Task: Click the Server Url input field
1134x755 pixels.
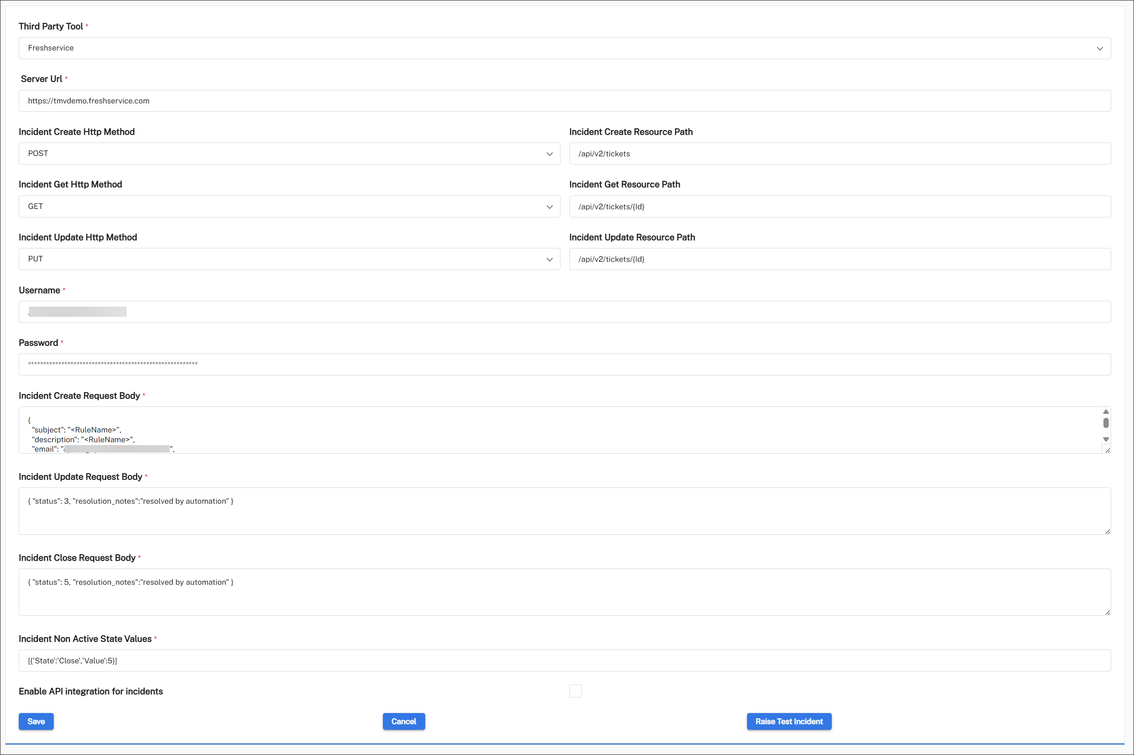Action: pyautogui.click(x=564, y=101)
